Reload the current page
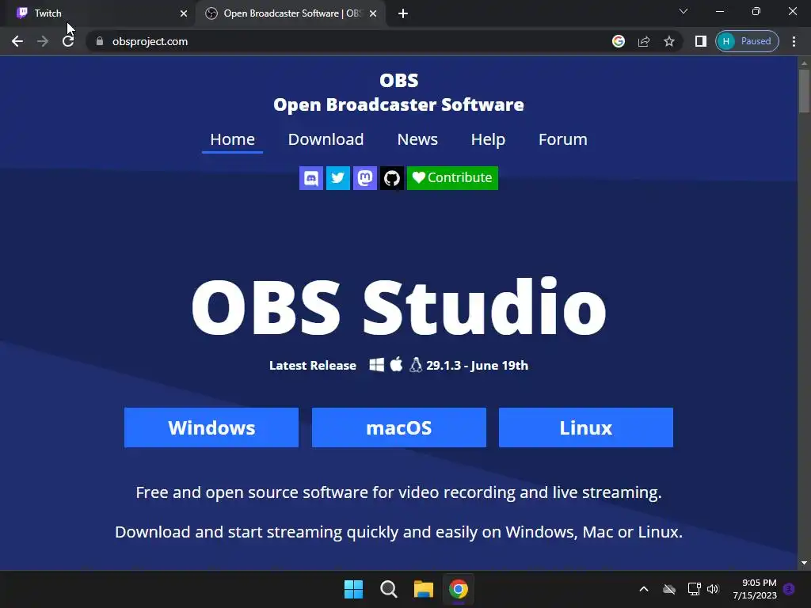Viewport: 811px width, 608px height. pyautogui.click(x=68, y=41)
